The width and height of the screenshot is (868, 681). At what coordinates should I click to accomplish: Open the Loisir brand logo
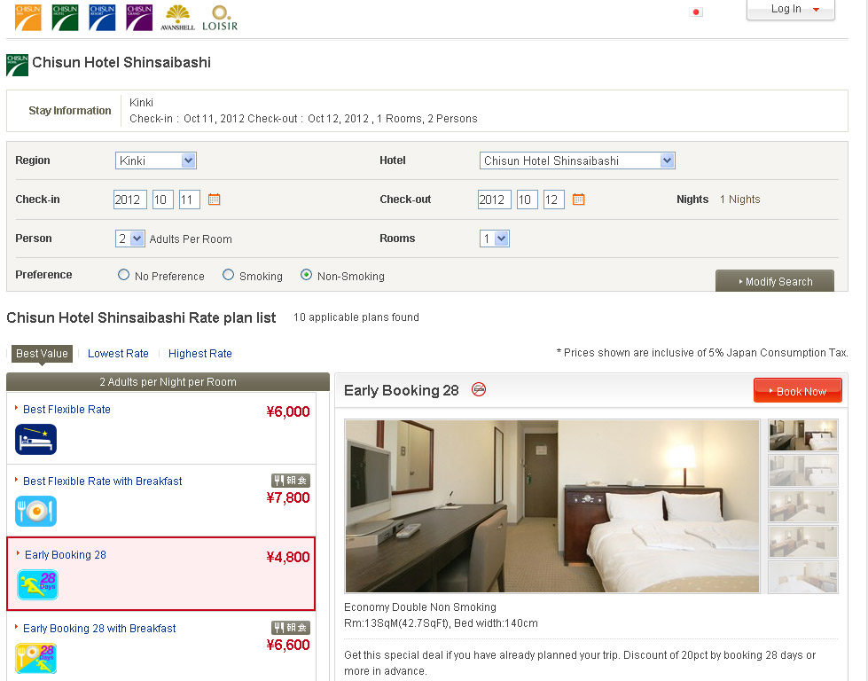pos(220,18)
